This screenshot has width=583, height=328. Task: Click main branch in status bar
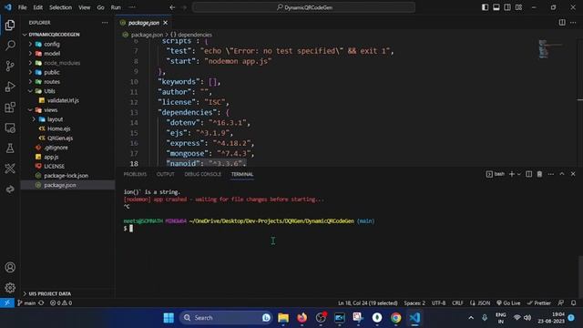(x=26, y=303)
